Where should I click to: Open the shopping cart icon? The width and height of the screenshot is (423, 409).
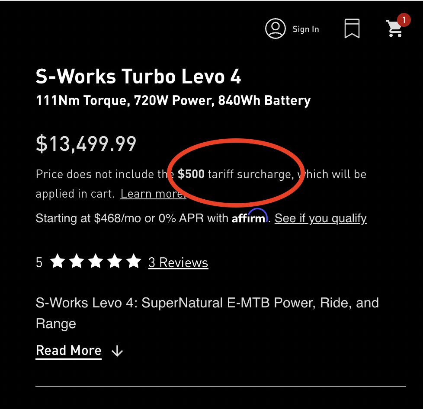(394, 29)
